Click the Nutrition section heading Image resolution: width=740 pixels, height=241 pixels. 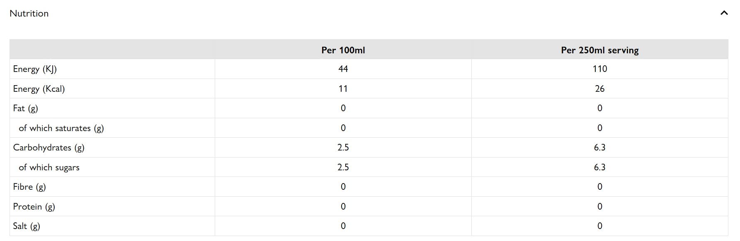pyautogui.click(x=29, y=14)
